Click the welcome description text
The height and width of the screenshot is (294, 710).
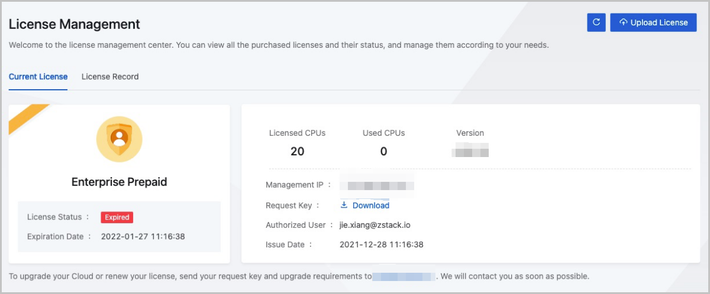coord(278,45)
